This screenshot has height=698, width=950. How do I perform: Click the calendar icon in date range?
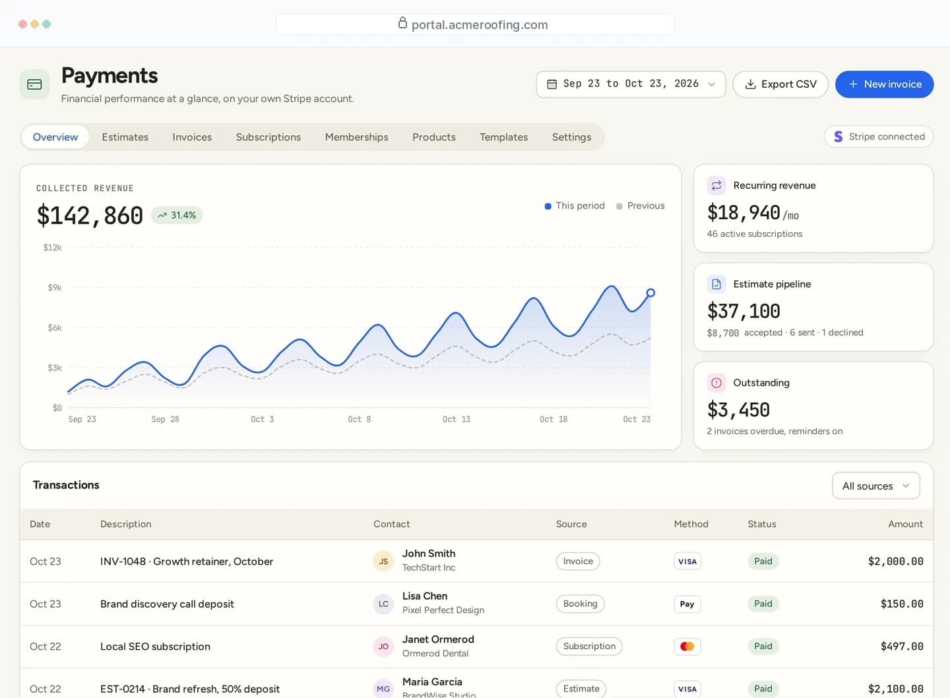coord(552,84)
